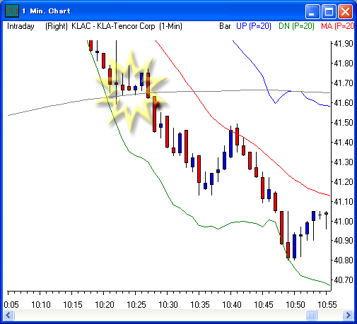Click the red alert star marker on candle
The height and width of the screenshot is (324, 357).
tap(156, 104)
